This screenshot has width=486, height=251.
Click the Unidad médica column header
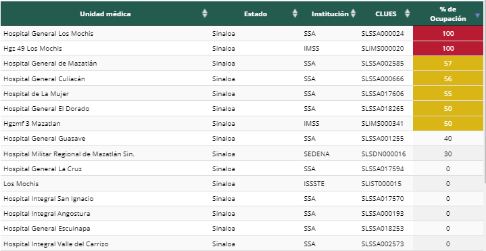tap(105, 14)
